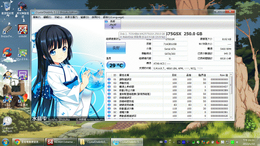Click the S.M.A.R.T. supported features field
The height and width of the screenshot is (146, 260).
coord(192,69)
